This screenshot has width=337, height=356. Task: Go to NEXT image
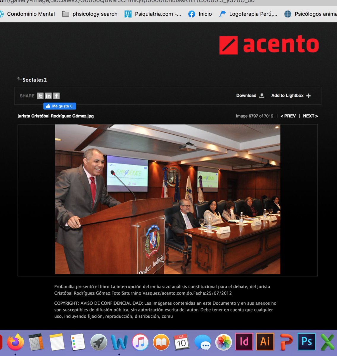(310, 116)
